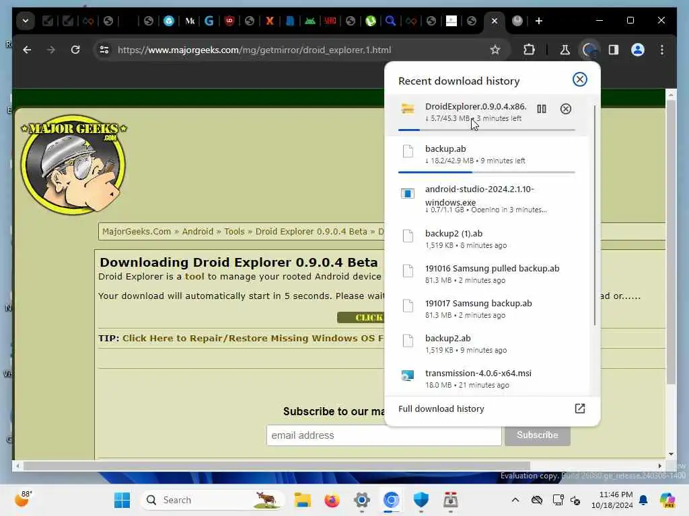689x516 pixels.
Task: Close the current active tab
Action: (495, 21)
